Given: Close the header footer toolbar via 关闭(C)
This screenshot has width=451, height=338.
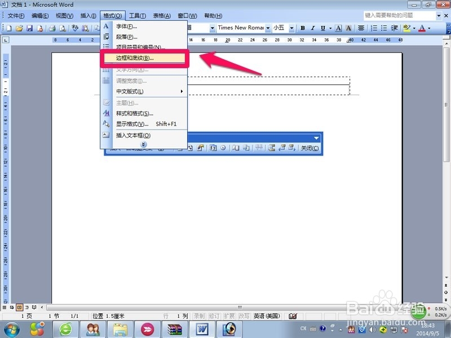Looking at the screenshot, I should (x=309, y=148).
